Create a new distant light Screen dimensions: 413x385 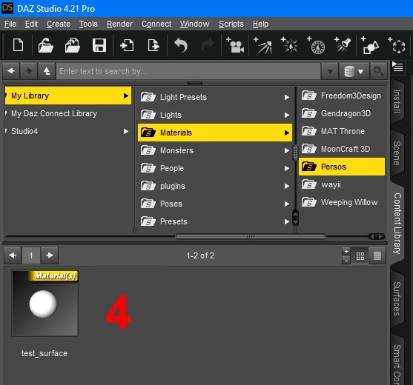[x=263, y=45]
